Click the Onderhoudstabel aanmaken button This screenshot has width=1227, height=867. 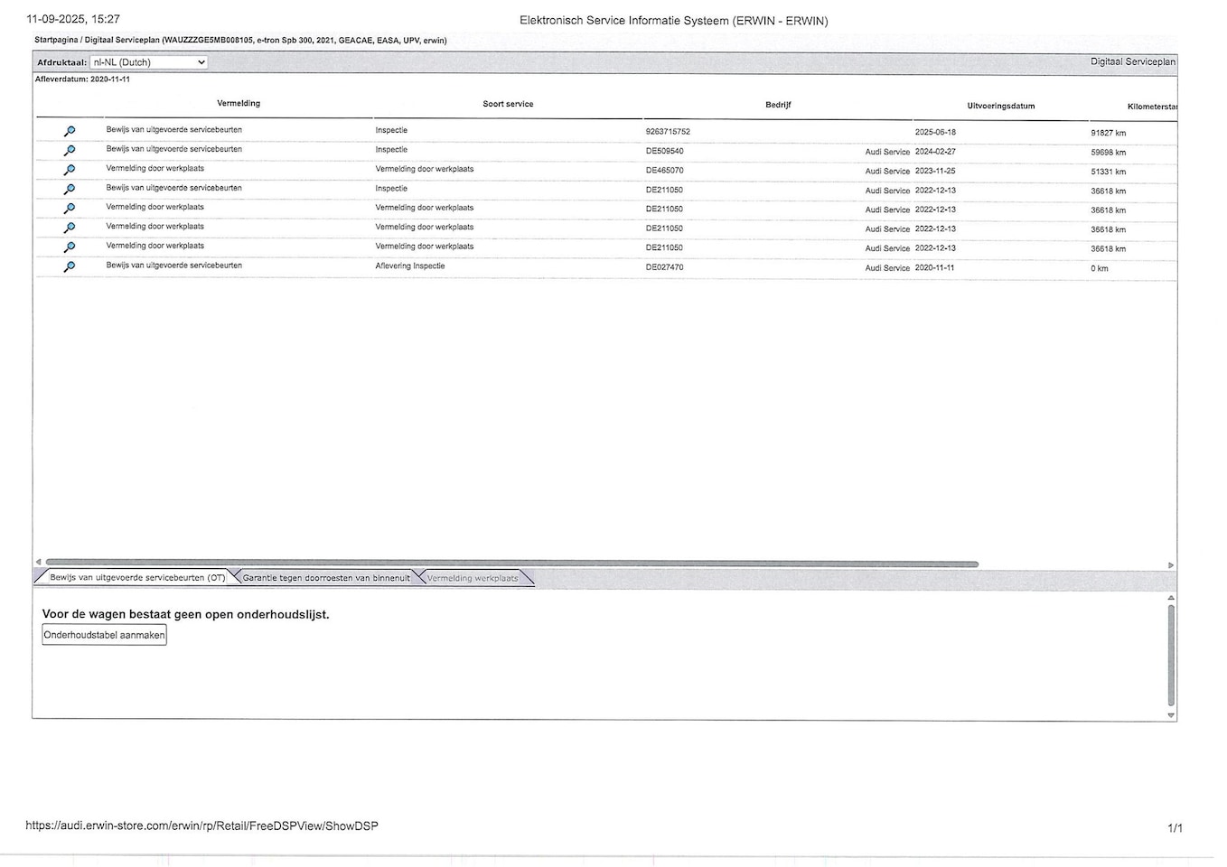(x=105, y=635)
